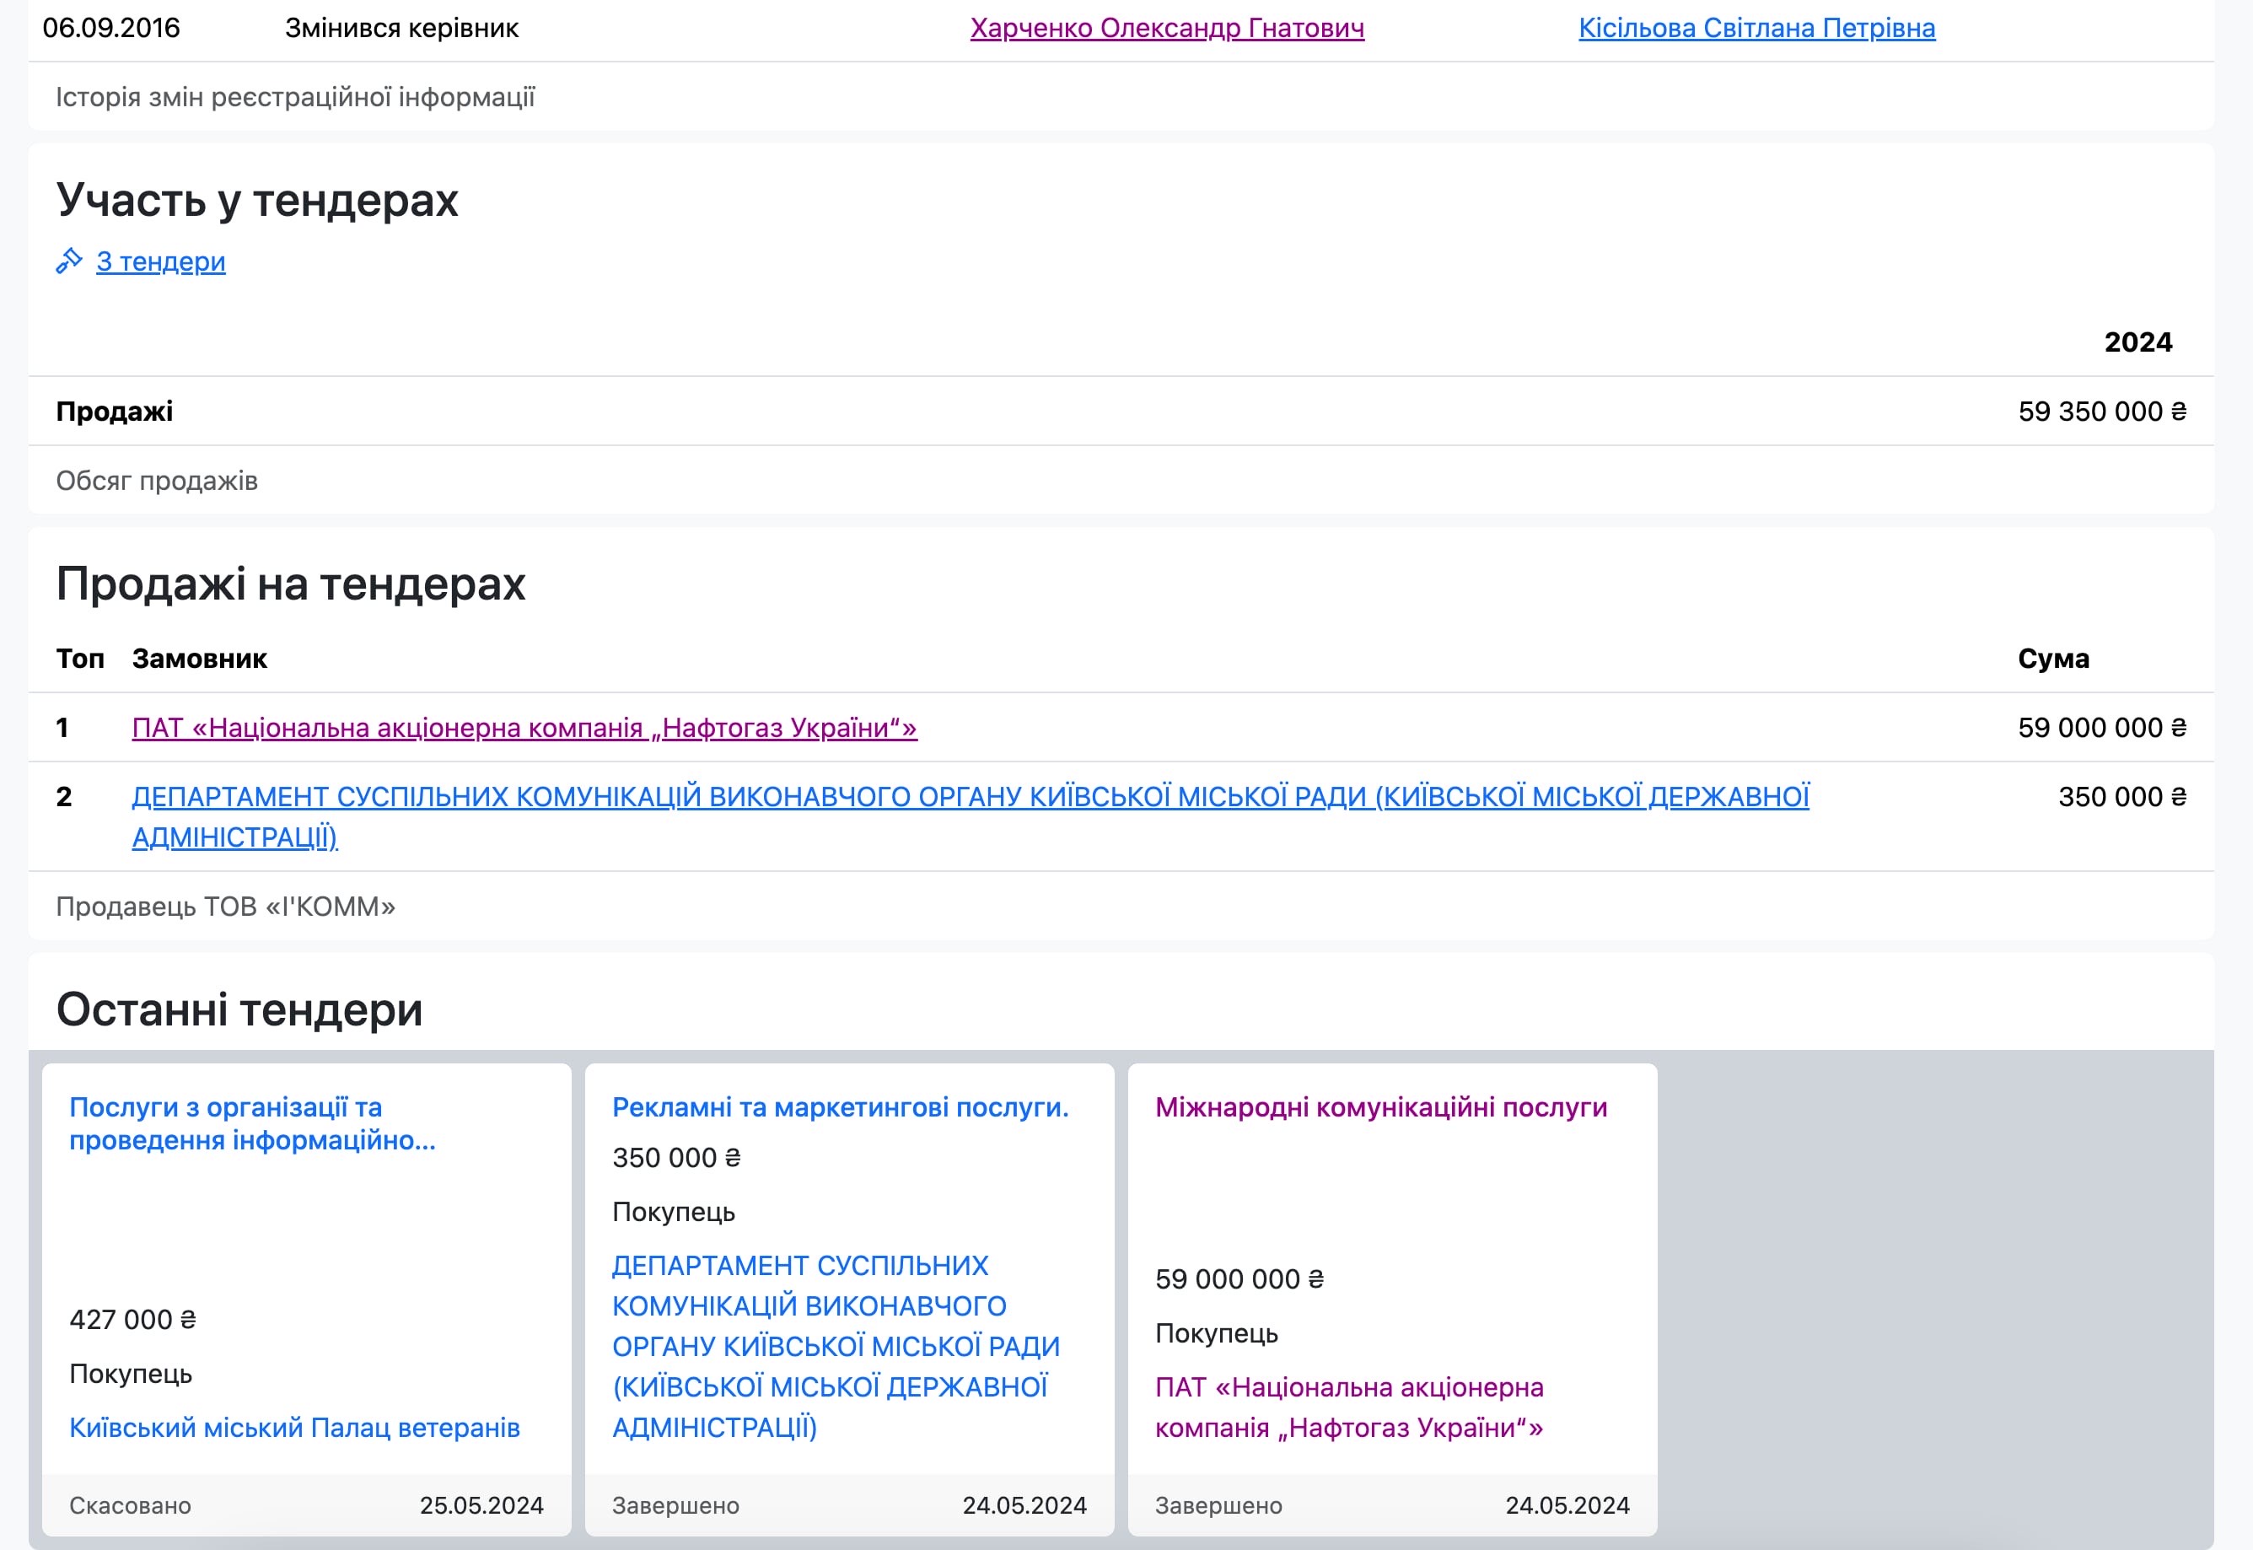Open tender Рекламні та маркетингові послуги
The image size is (2253, 1550).
tap(840, 1107)
